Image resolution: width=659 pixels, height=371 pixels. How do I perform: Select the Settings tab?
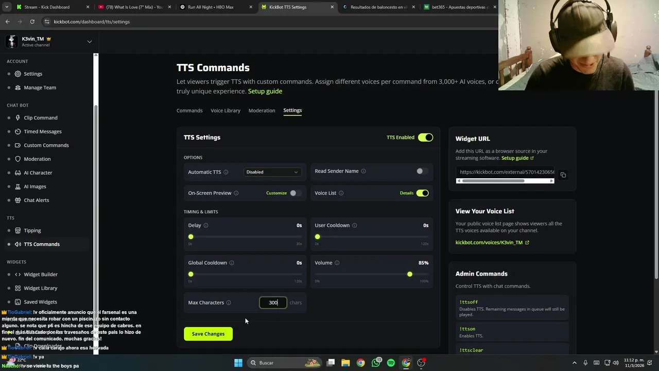[292, 110]
